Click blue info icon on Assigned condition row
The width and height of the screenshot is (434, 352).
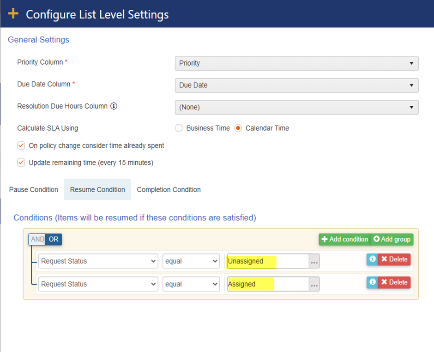[x=372, y=283]
